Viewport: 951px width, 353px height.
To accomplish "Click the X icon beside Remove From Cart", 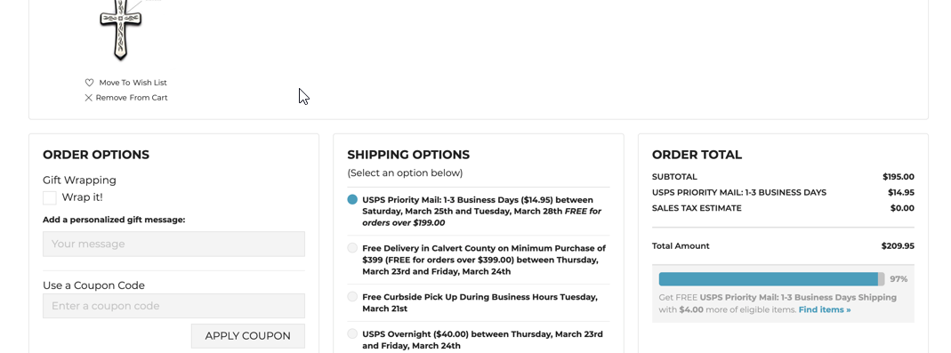I will [x=89, y=98].
